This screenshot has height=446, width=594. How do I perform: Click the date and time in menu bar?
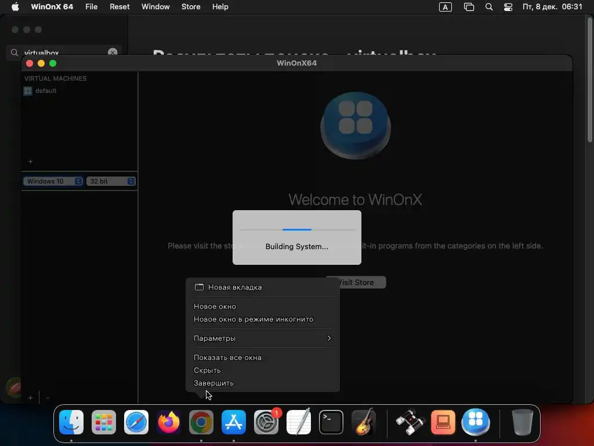[x=552, y=7]
